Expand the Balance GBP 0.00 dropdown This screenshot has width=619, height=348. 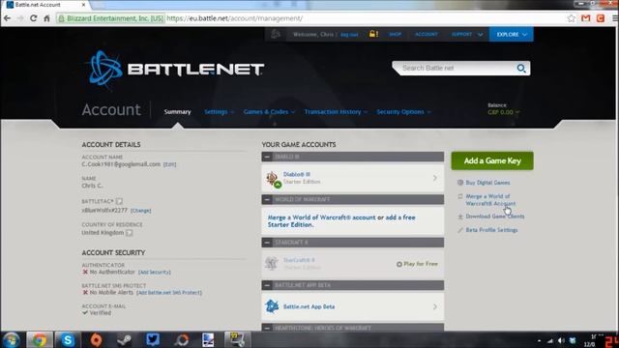(x=503, y=112)
